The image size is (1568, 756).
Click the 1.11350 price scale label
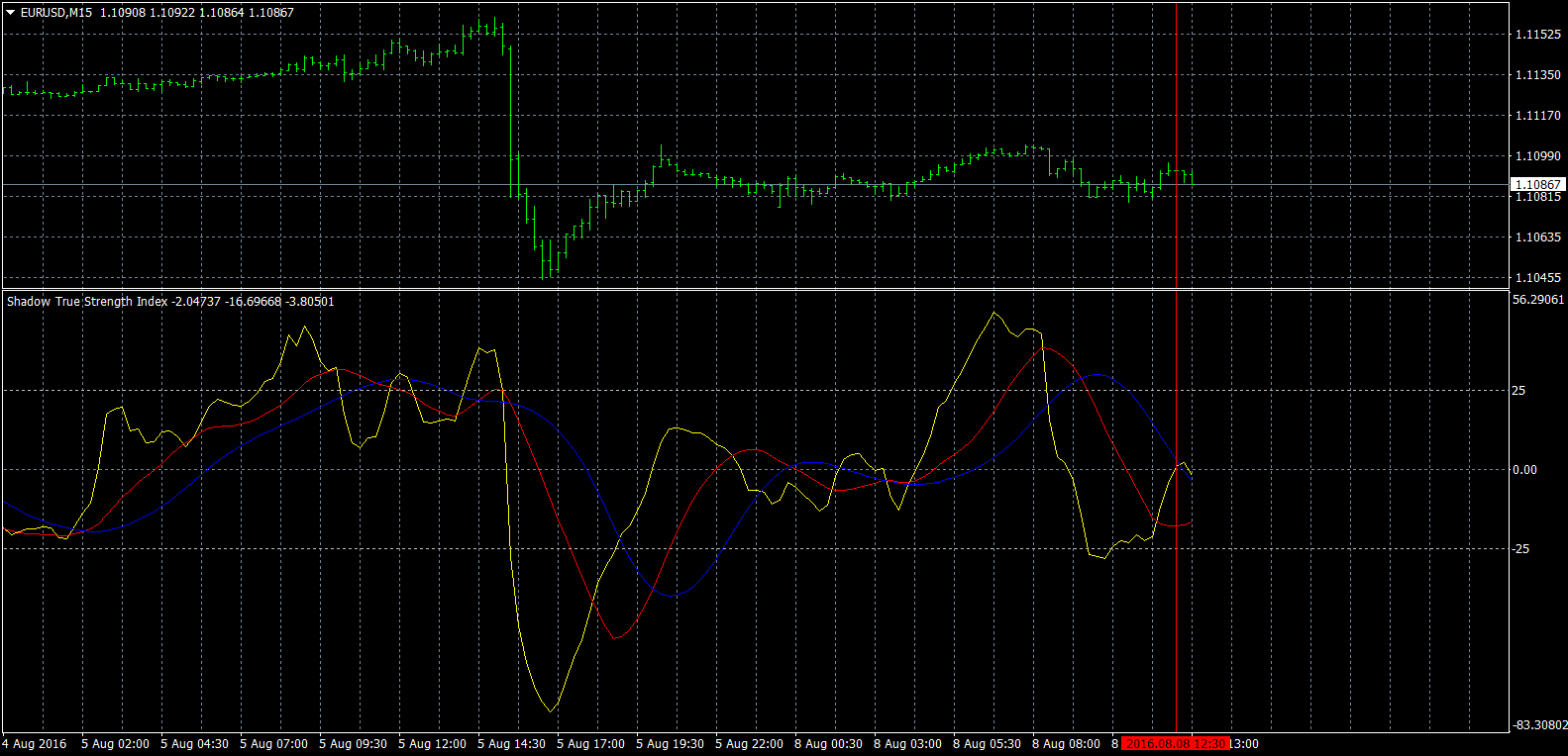[x=1538, y=75]
